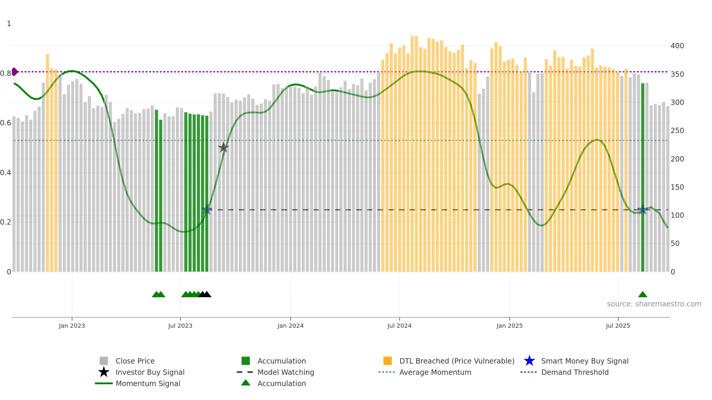This screenshot has width=712, height=400.
Task: Click the sharemaestro.com source text
Action: [654, 304]
